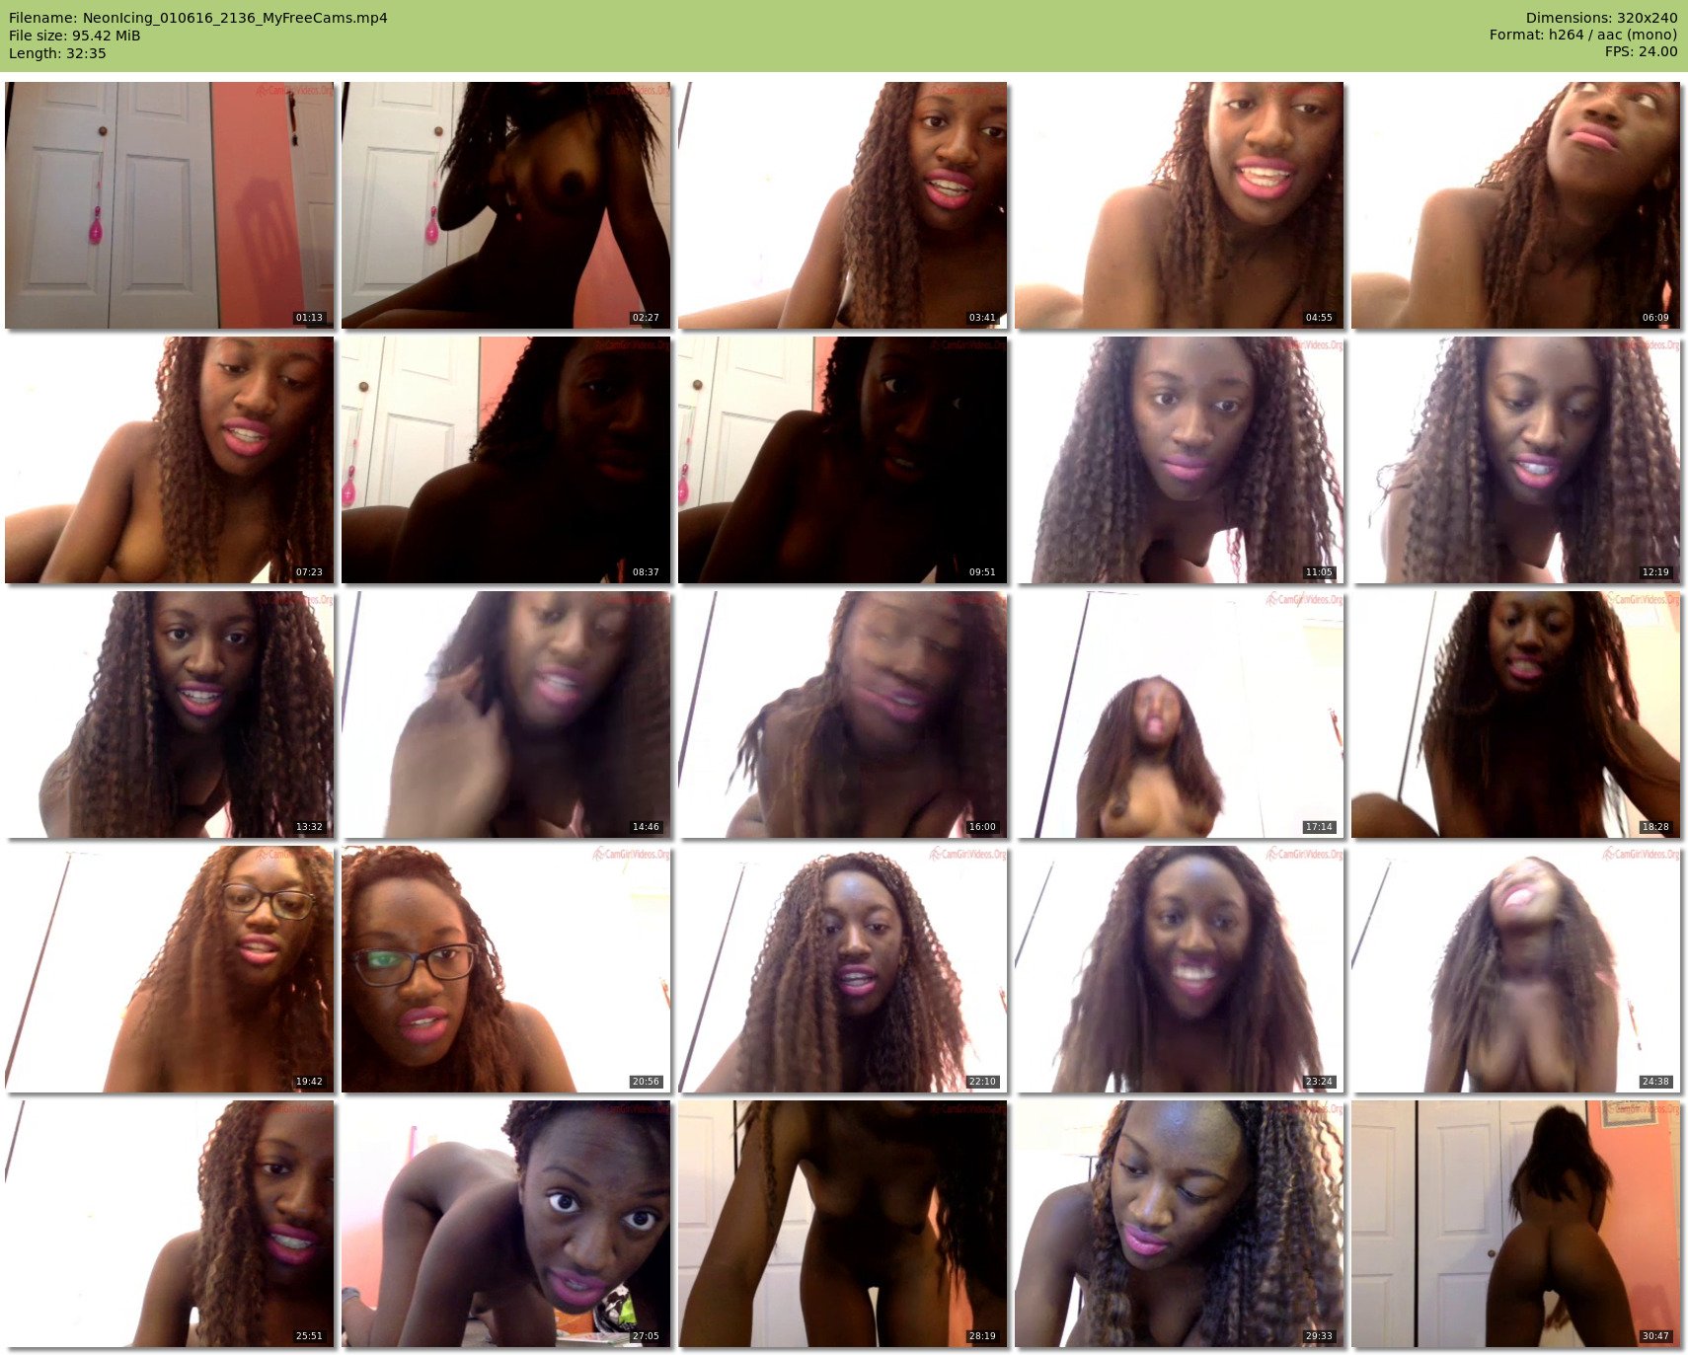Open the frame at 09:51
Screen dimensions: 1688x1355
coord(843,460)
